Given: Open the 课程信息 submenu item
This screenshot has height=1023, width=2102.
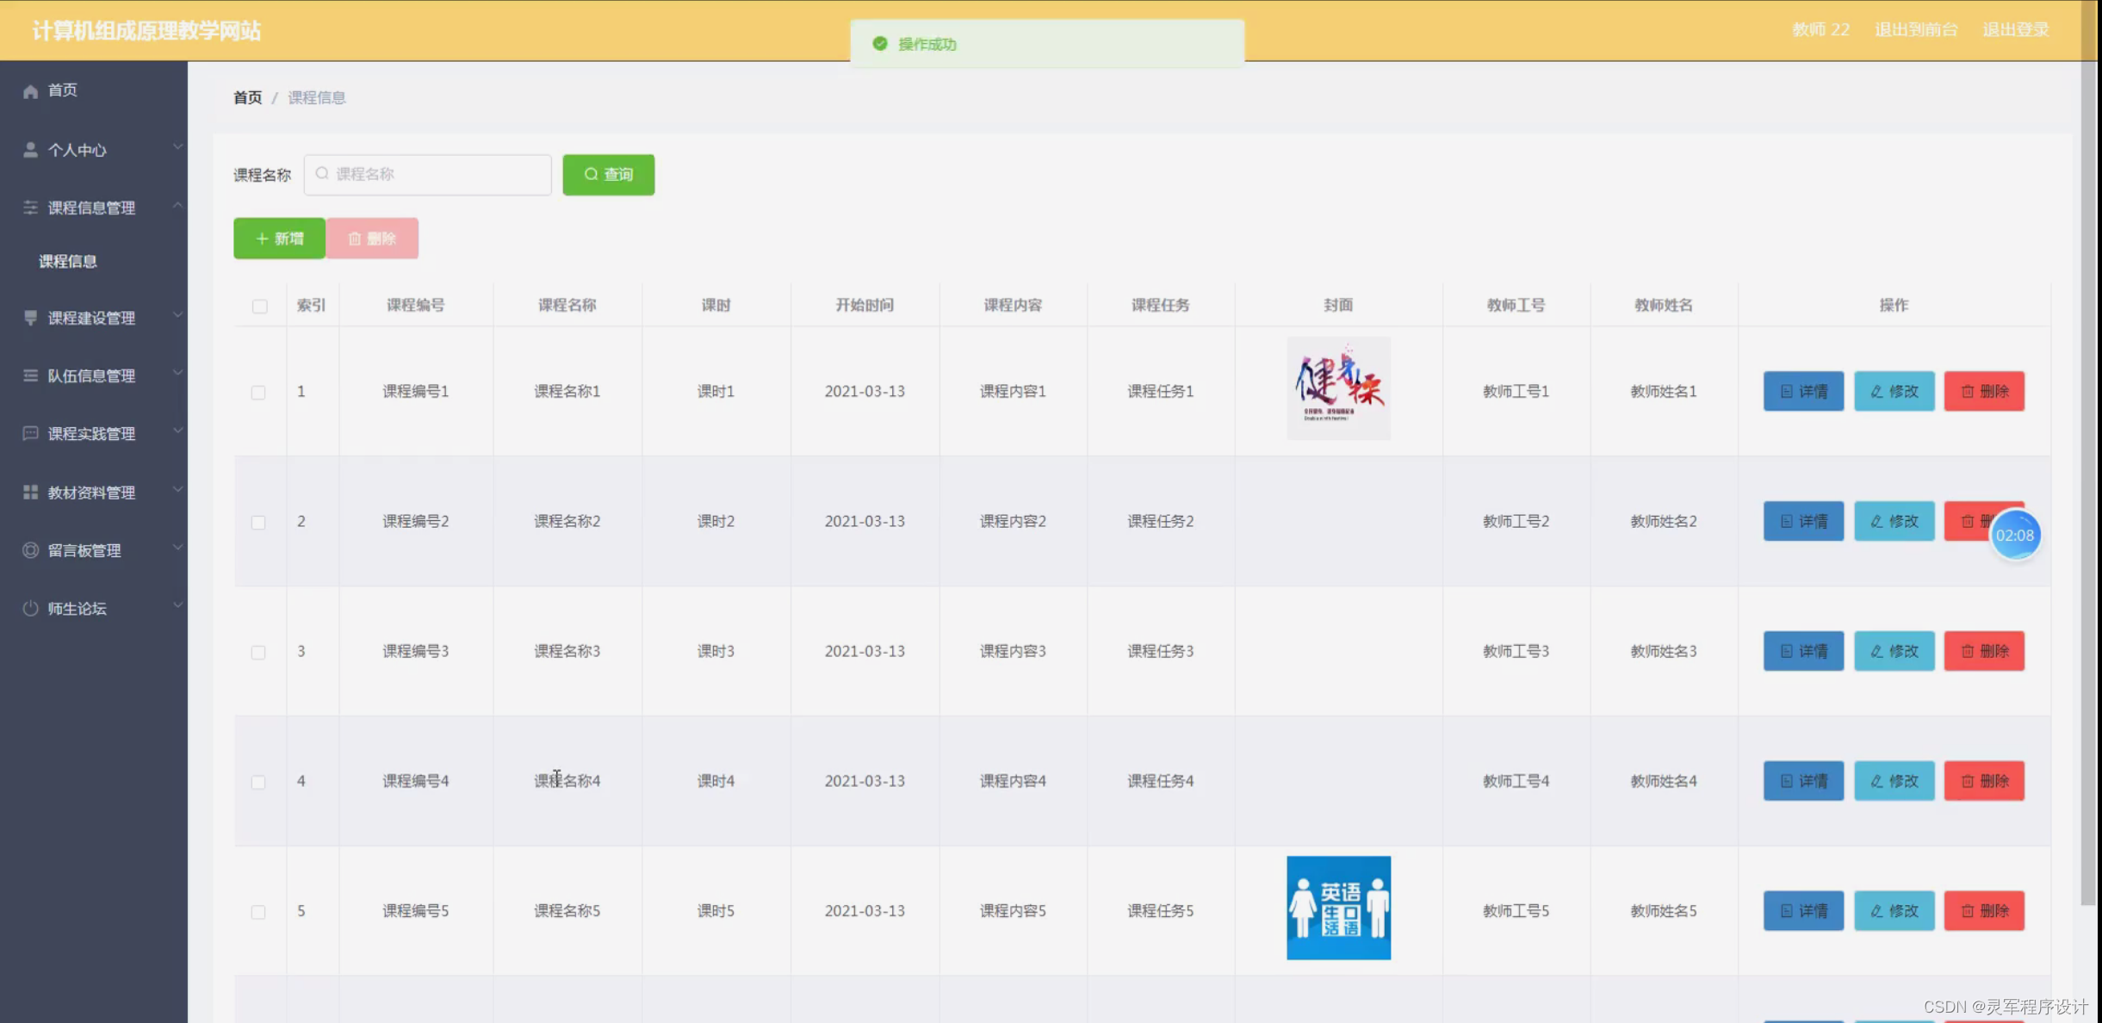Looking at the screenshot, I should point(68,262).
